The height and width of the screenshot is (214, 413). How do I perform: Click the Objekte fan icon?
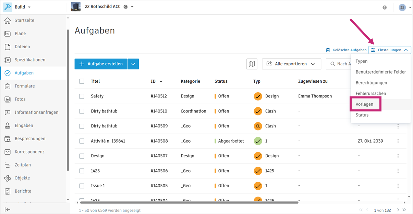[x=8, y=178]
